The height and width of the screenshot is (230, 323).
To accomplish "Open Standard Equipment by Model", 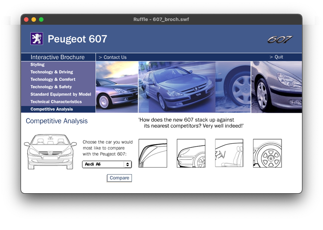I will click(61, 94).
